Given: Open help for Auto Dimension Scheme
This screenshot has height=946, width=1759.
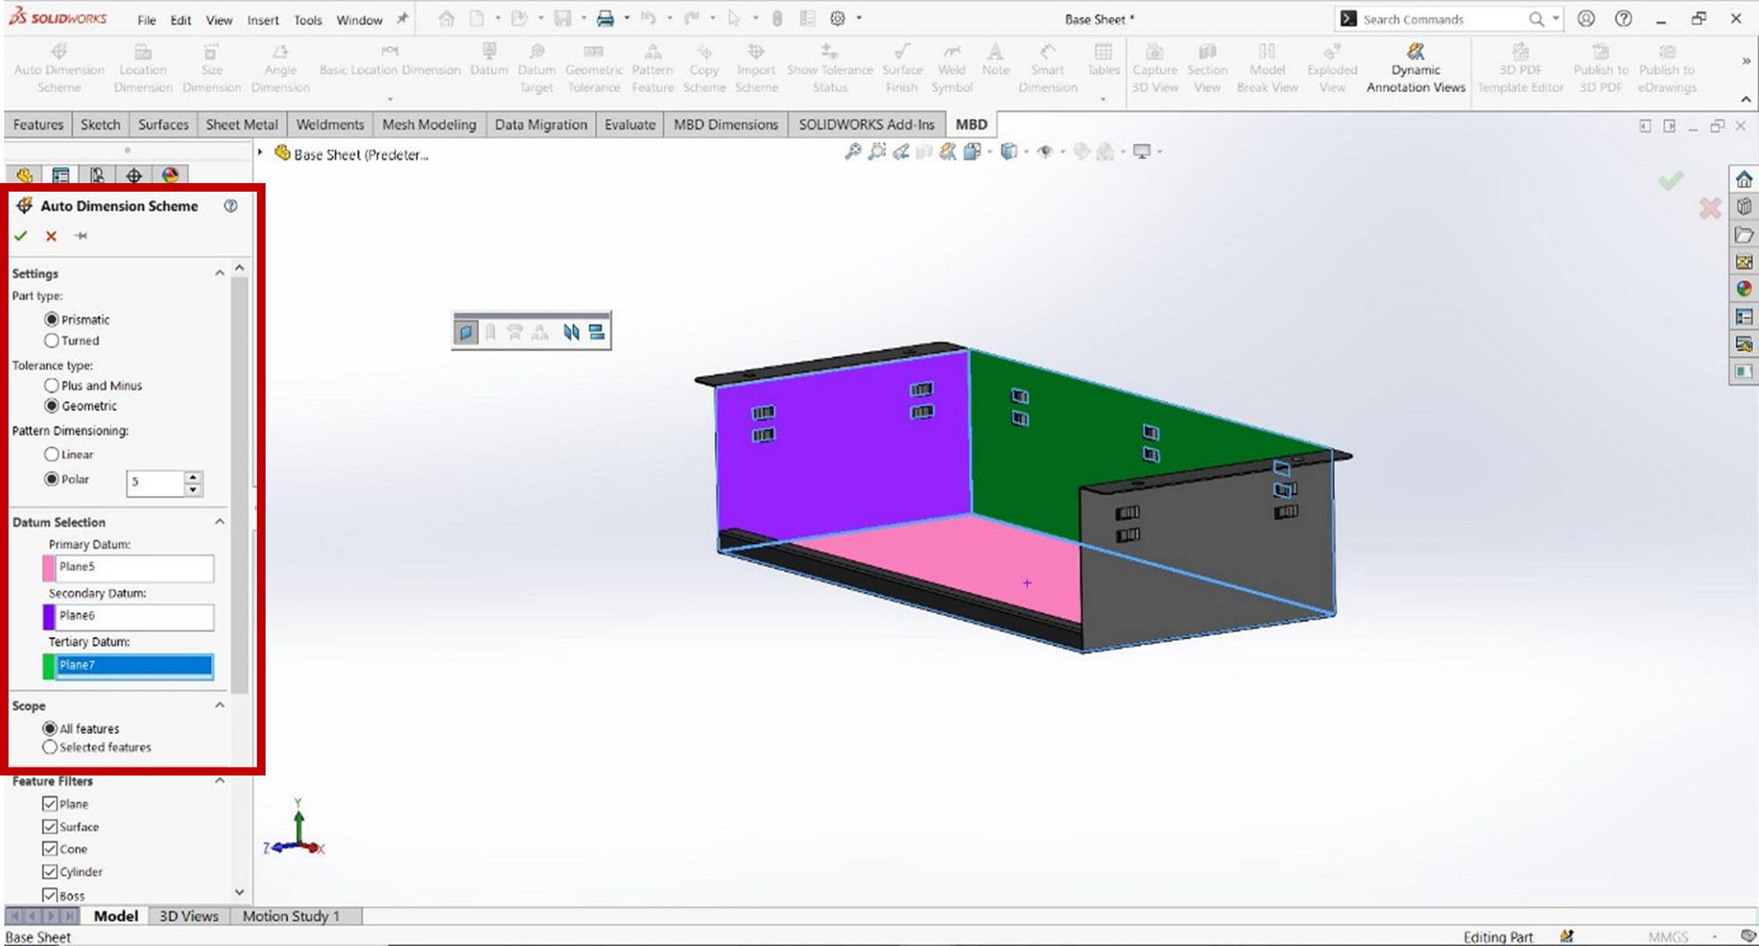Looking at the screenshot, I should (230, 206).
